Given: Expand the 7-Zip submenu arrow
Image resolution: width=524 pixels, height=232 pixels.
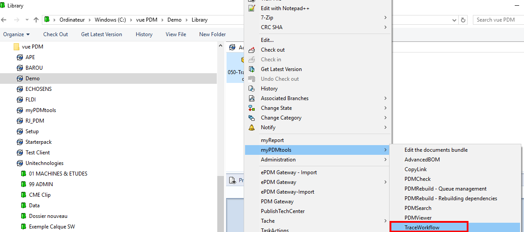Looking at the screenshot, I should tap(385, 18).
